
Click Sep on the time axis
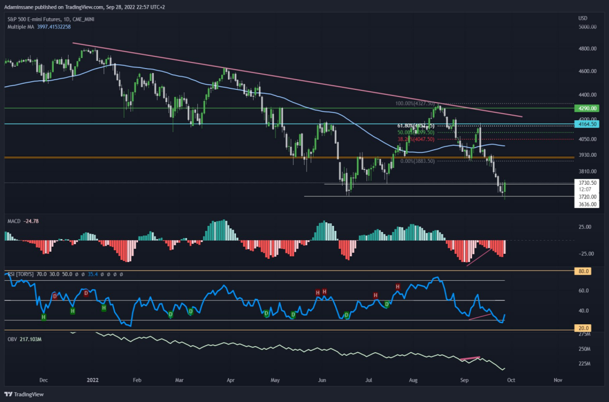[x=464, y=380]
